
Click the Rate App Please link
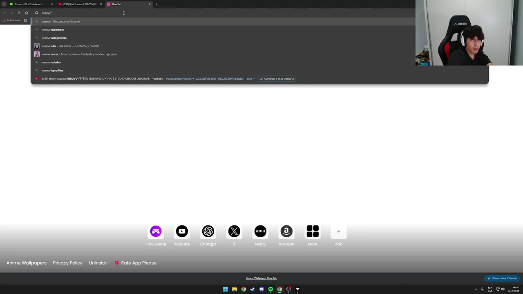coord(136,263)
